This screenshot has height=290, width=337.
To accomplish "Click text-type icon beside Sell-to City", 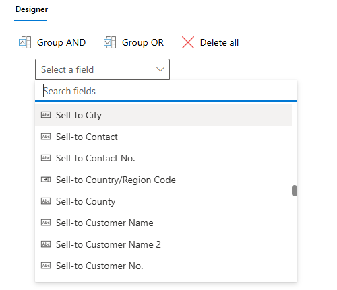I will (x=46, y=115).
